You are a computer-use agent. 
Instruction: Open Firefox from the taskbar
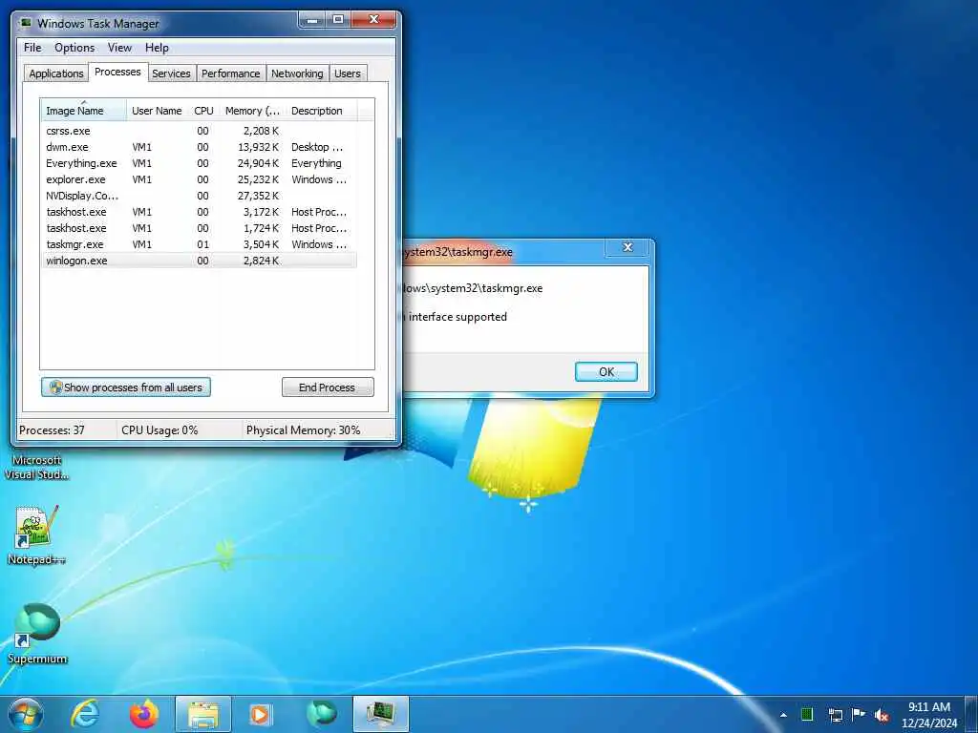click(144, 714)
